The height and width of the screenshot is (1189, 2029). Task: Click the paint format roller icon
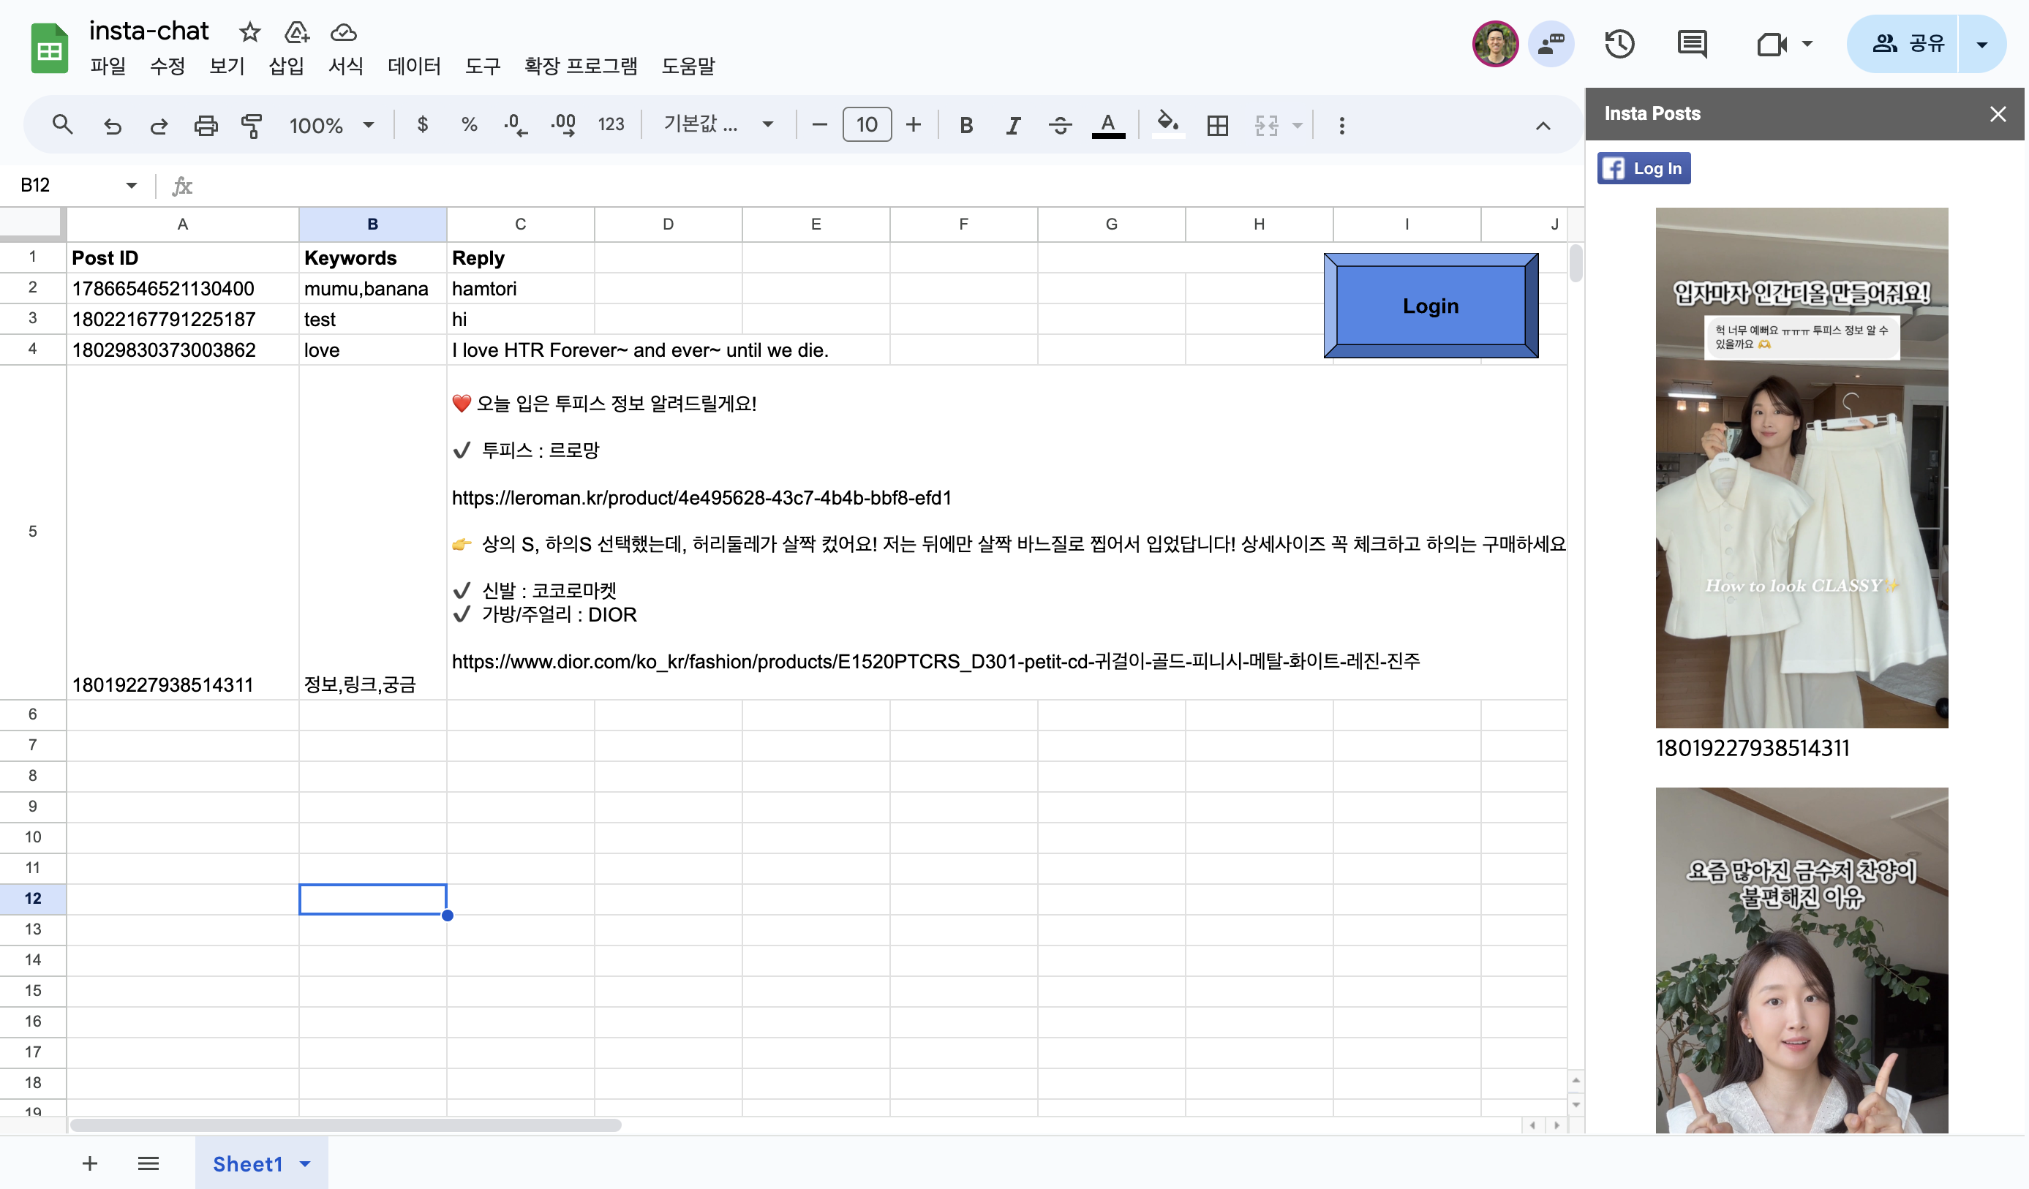click(x=252, y=126)
